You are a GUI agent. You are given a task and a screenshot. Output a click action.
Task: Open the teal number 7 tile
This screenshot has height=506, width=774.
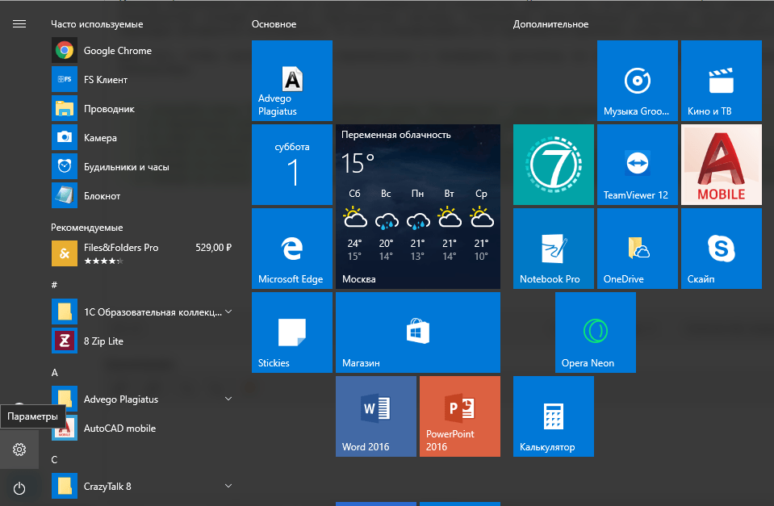tap(554, 165)
